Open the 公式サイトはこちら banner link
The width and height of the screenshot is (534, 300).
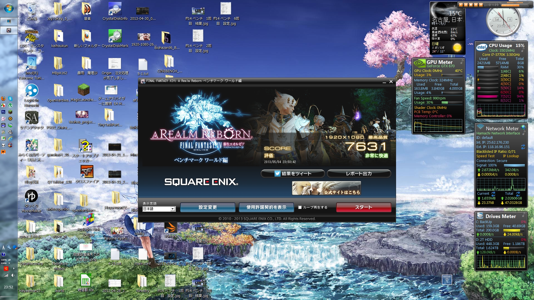click(327, 188)
